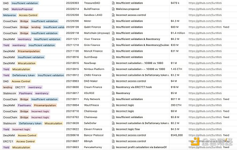Select the Pricemanipulation tag in the MonoX Finance row
This screenshot has width=237, height=150.
pyautogui.click(x=29, y=51)
